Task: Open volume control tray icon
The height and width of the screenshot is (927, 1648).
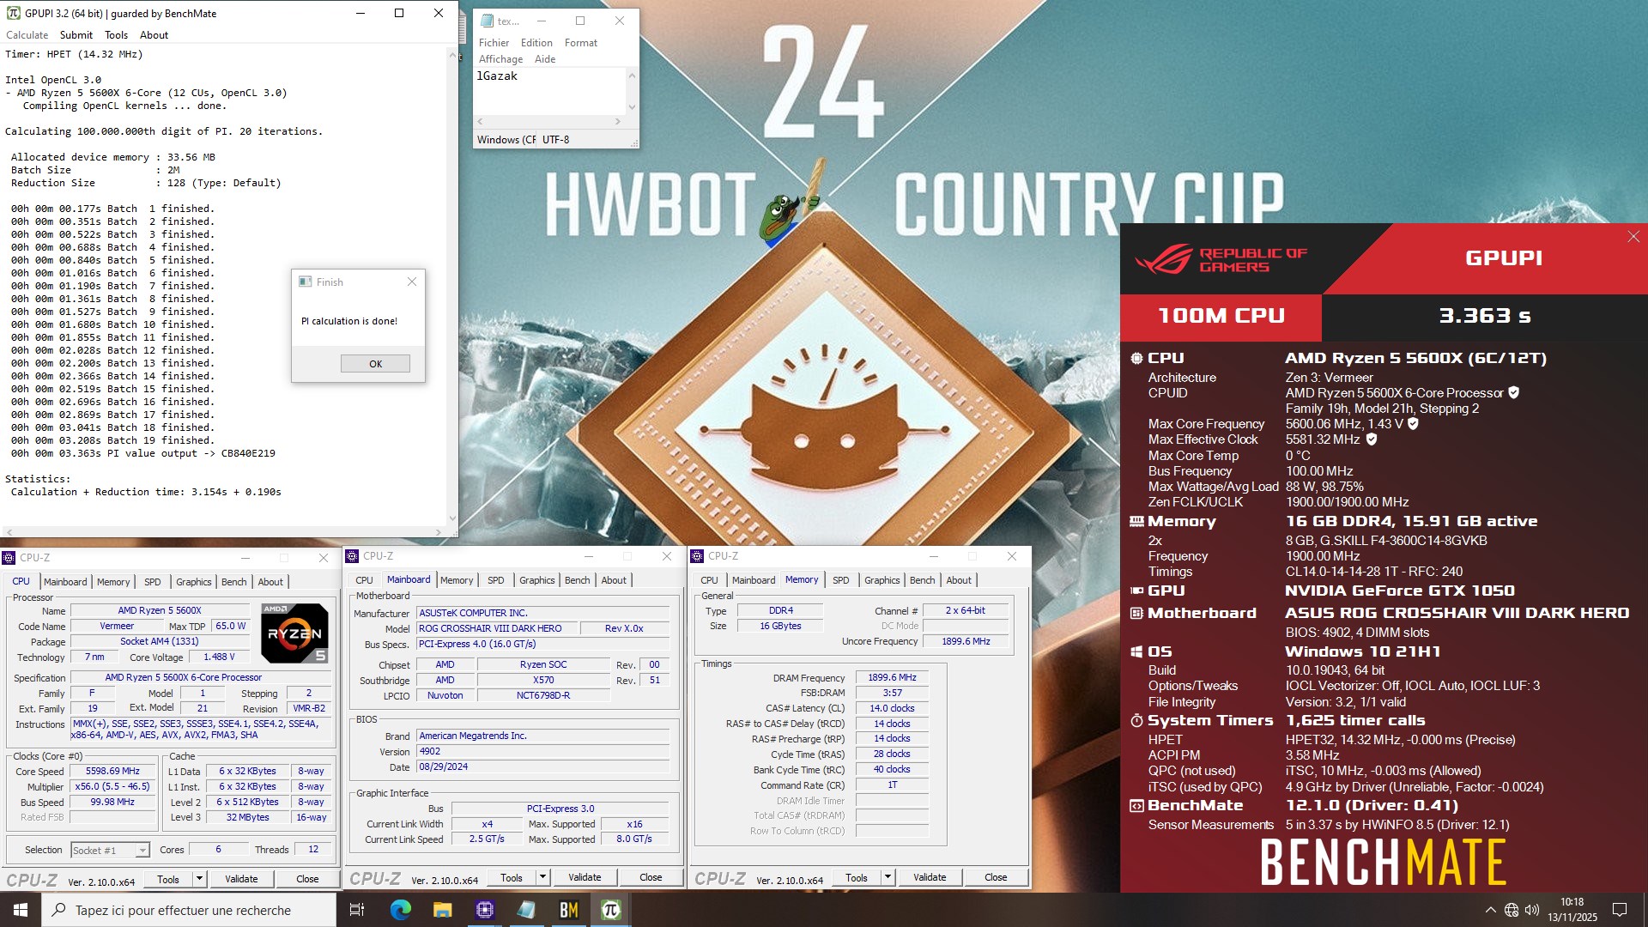Action: [x=1532, y=910]
